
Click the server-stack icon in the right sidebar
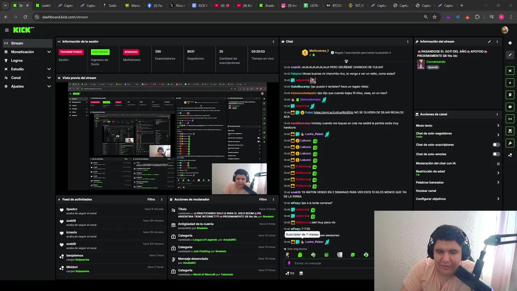pos(510,131)
